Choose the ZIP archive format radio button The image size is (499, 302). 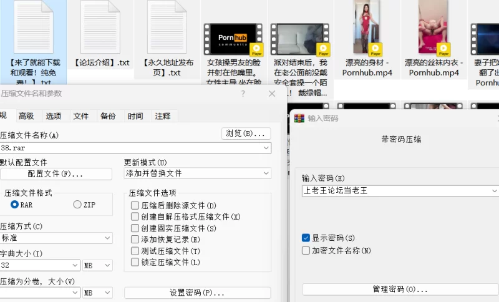pos(77,204)
